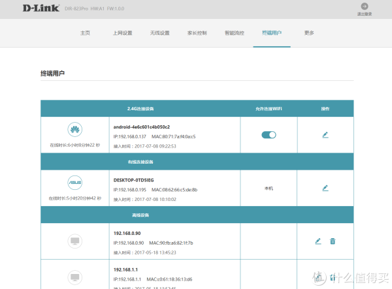Click the 192.168.1.1 device name

pos(125,270)
